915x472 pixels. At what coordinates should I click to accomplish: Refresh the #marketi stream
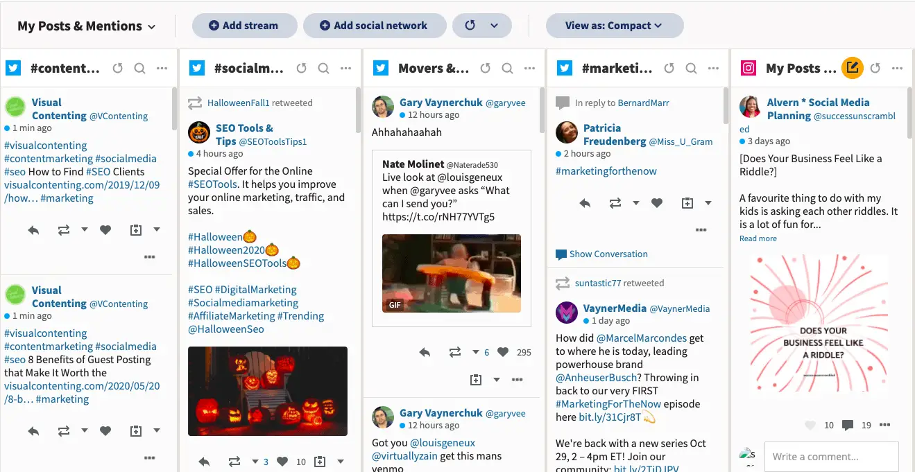(669, 68)
